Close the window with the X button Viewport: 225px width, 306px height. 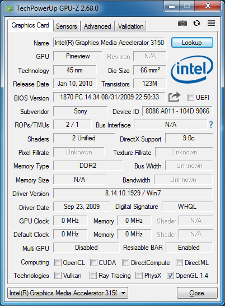point(208,6)
